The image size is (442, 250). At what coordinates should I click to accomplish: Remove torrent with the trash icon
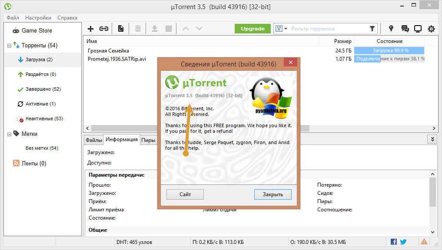pyautogui.click(x=138, y=29)
